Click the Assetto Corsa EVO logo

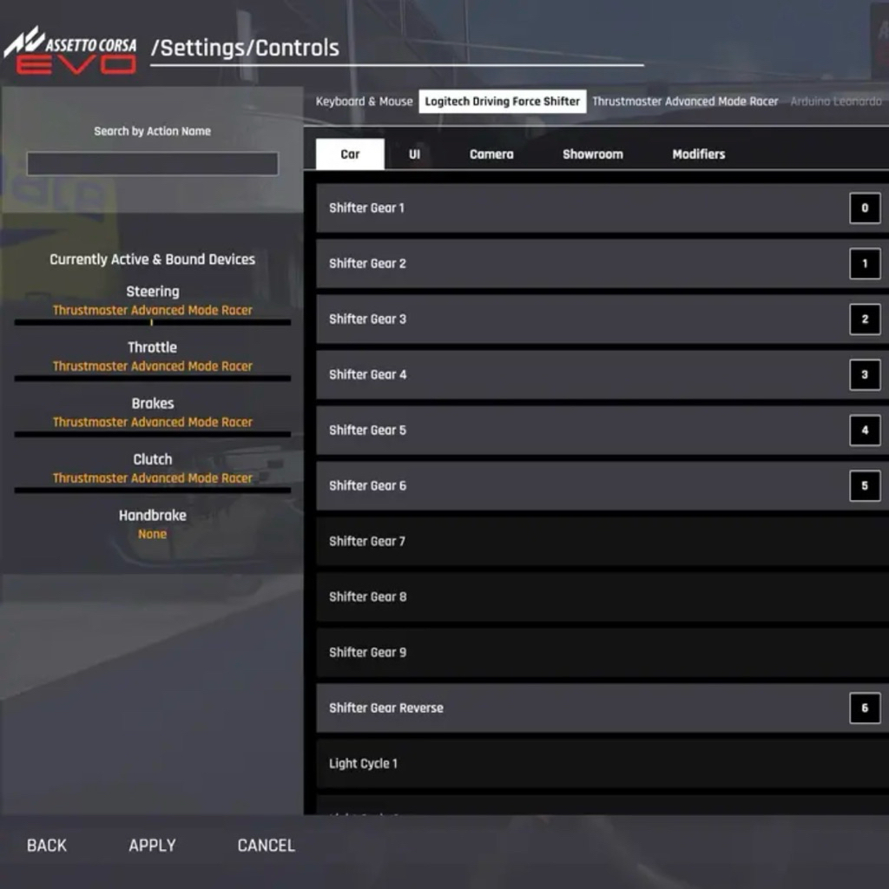pos(70,51)
